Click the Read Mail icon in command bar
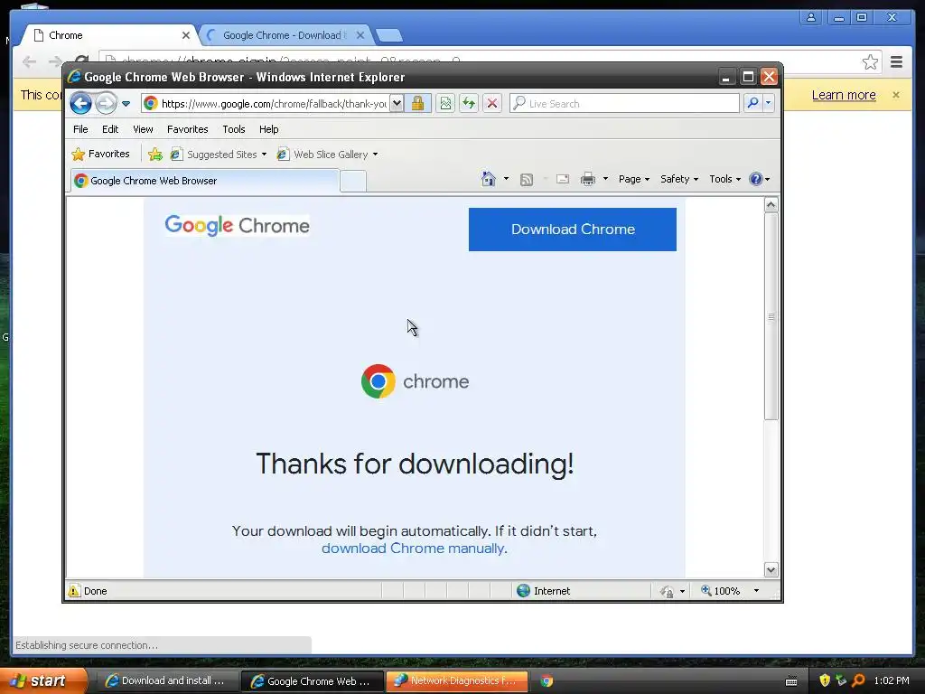The width and height of the screenshot is (925, 694). pyautogui.click(x=563, y=179)
